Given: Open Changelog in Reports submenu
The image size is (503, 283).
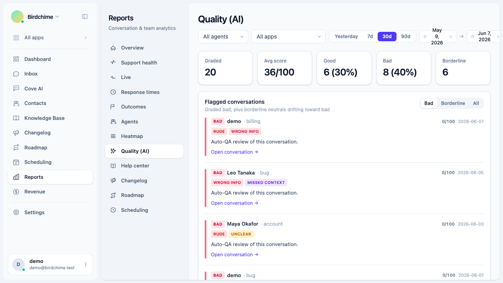Looking at the screenshot, I should coord(144,180).
